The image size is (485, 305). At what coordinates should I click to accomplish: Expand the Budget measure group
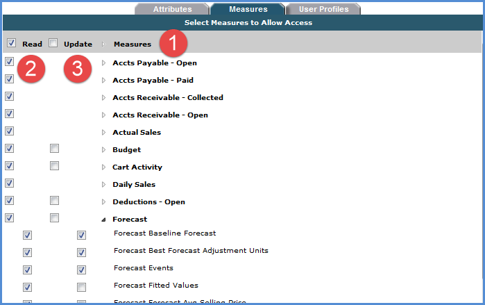[x=104, y=150]
